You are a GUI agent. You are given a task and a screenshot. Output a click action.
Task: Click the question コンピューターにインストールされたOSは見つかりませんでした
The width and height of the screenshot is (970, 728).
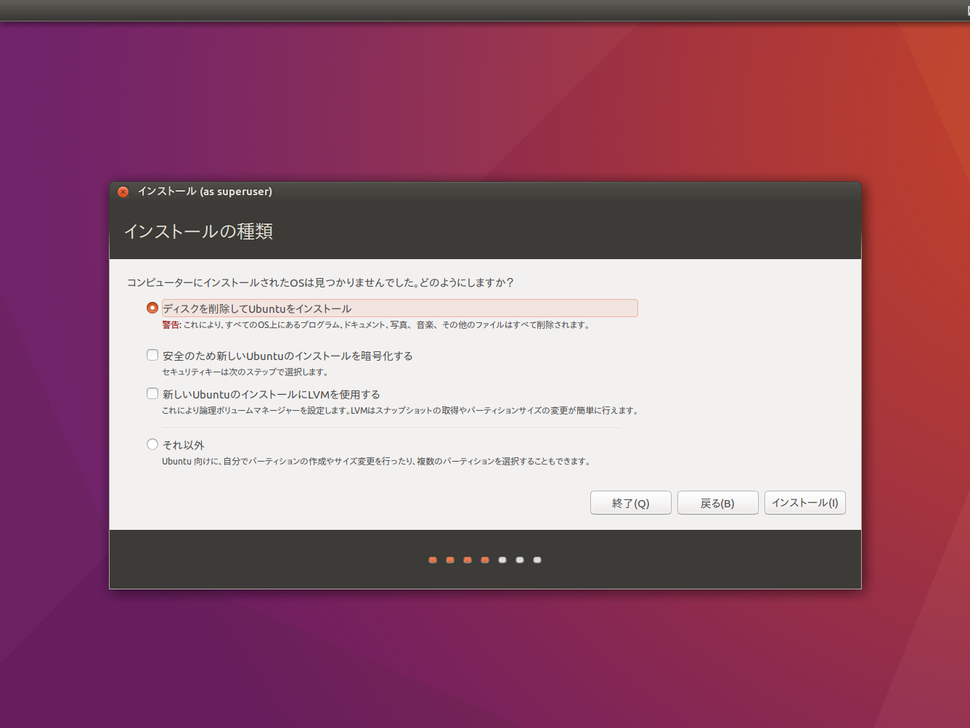pos(320,282)
